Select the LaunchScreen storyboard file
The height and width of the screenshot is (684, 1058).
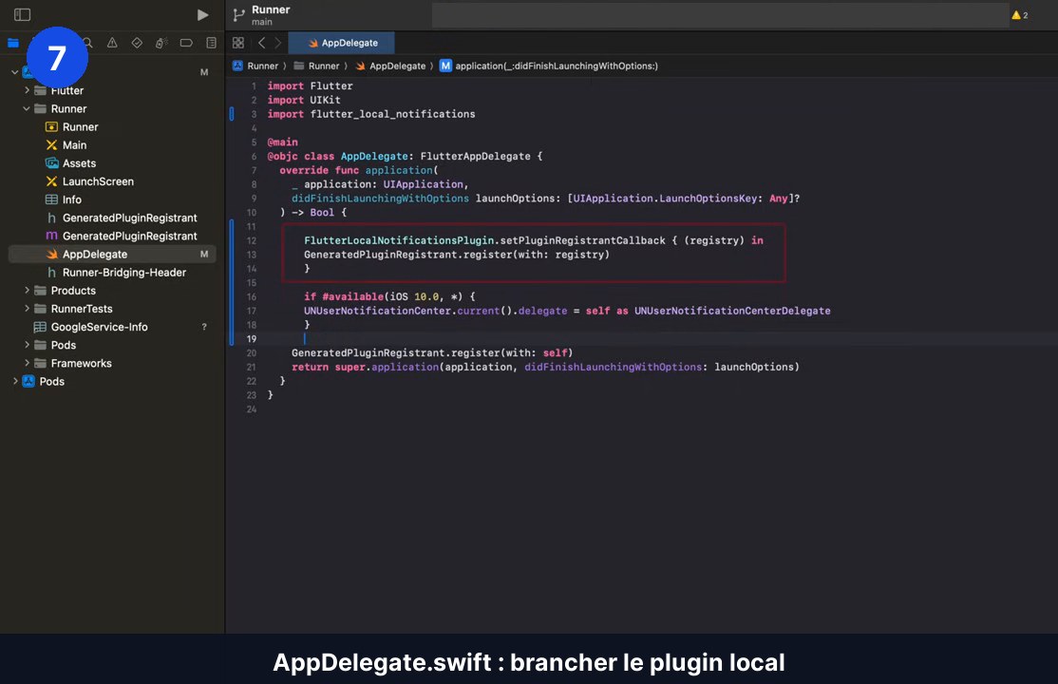point(112,181)
